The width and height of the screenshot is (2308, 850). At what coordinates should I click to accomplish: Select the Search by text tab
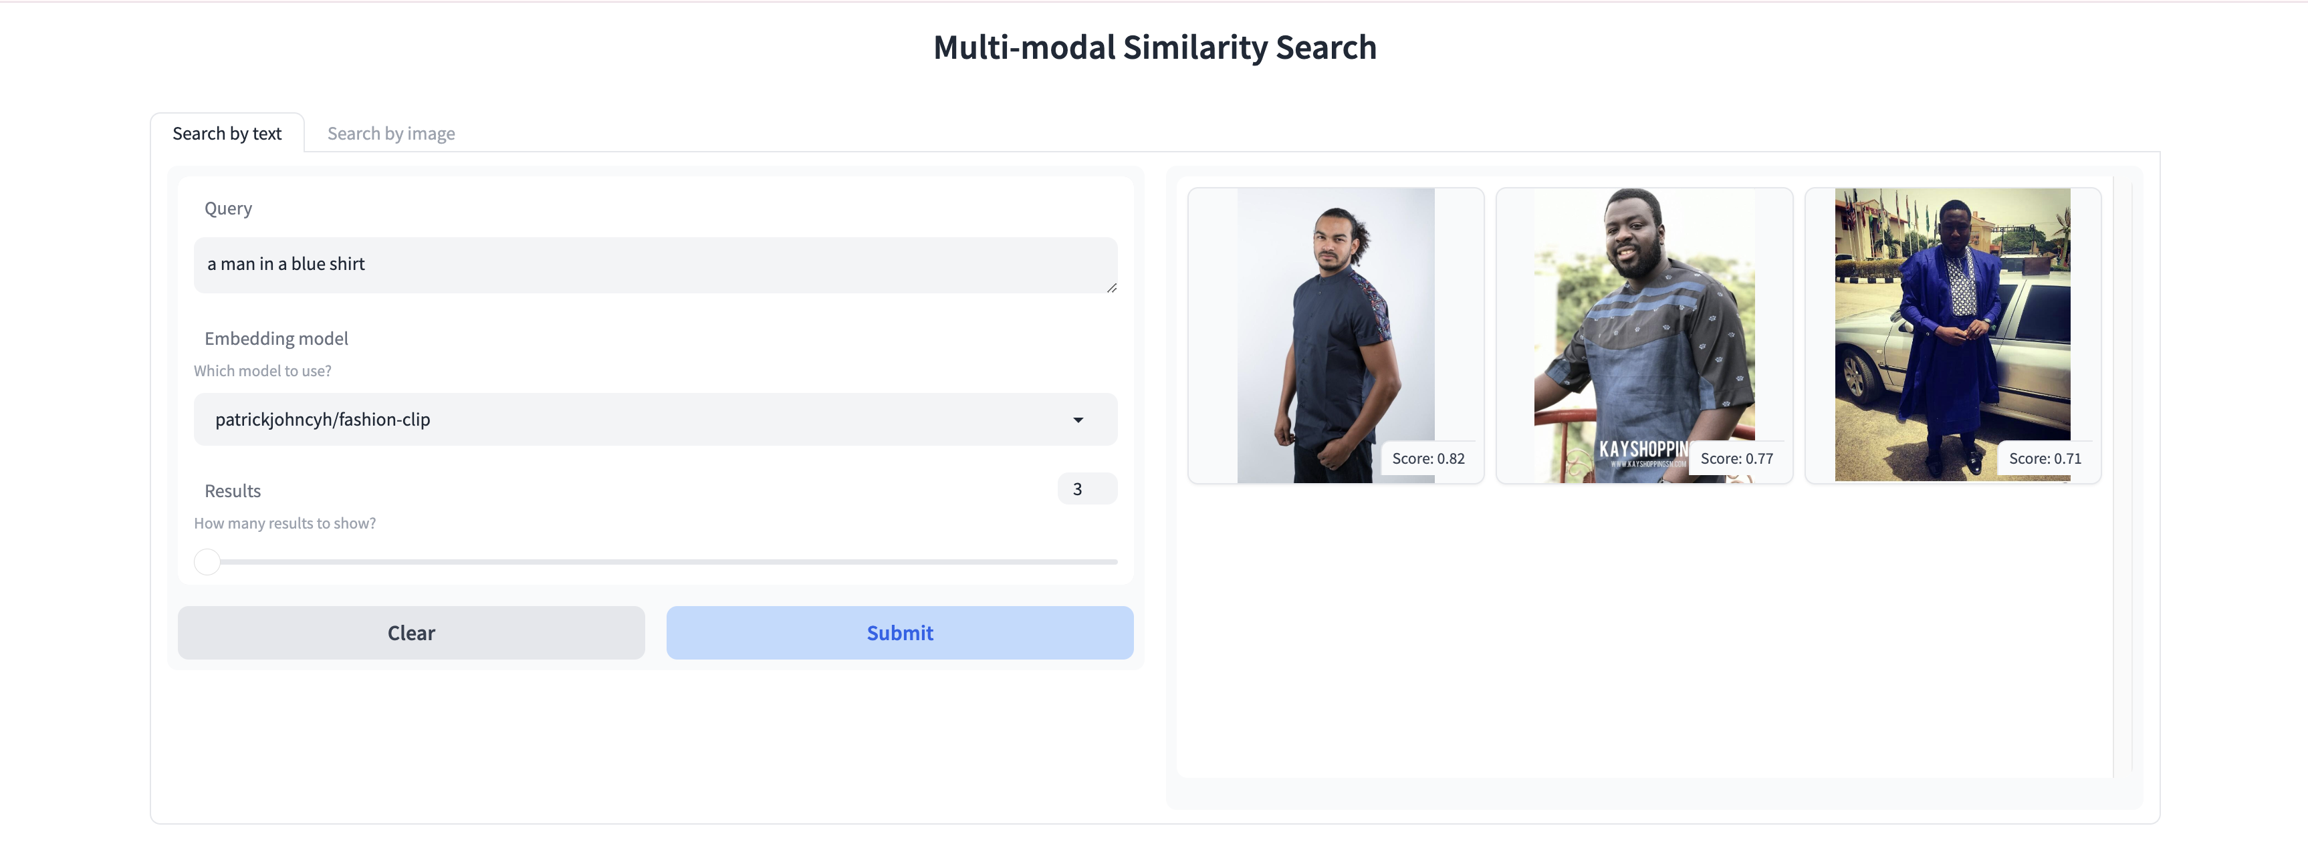[x=227, y=132]
